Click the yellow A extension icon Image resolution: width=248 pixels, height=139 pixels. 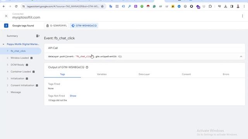click(x=173, y=7)
